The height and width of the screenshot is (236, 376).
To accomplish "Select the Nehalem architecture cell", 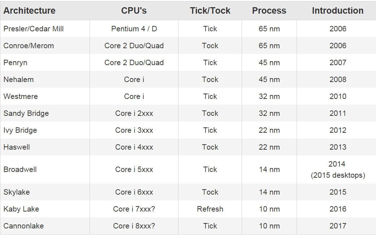I will tap(18, 80).
